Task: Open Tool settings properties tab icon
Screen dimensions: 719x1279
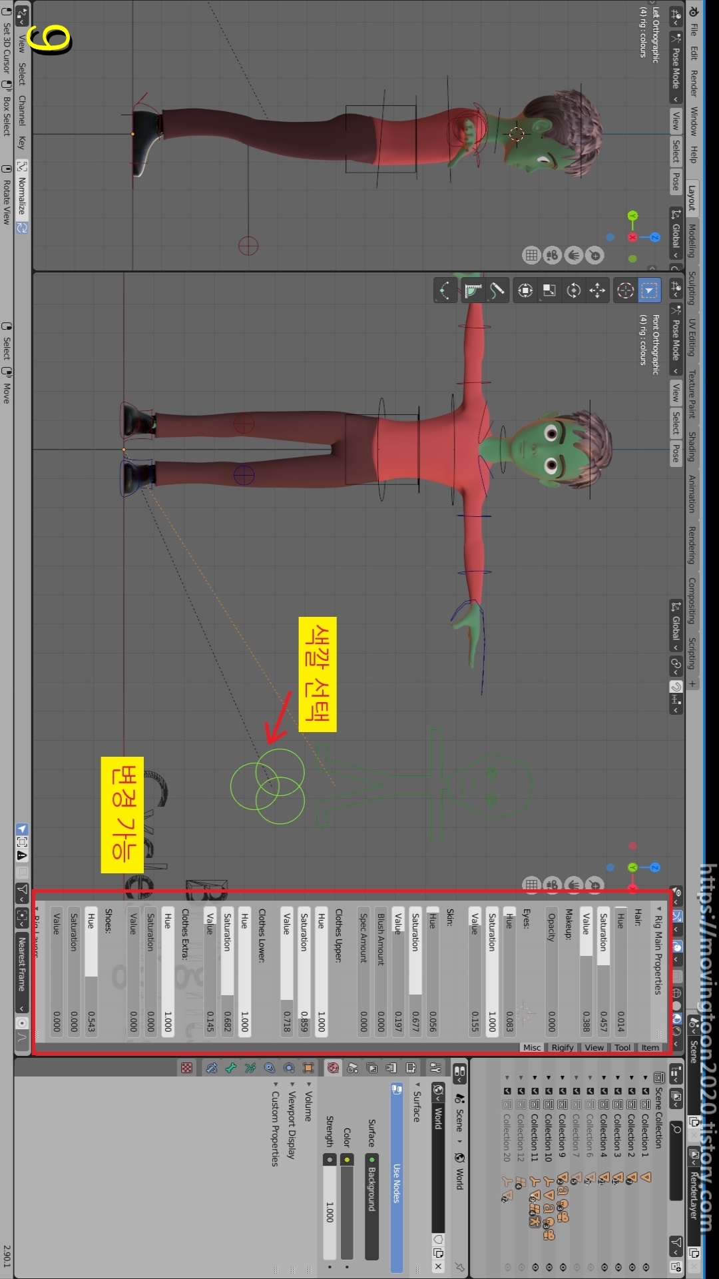Action: point(435,1068)
